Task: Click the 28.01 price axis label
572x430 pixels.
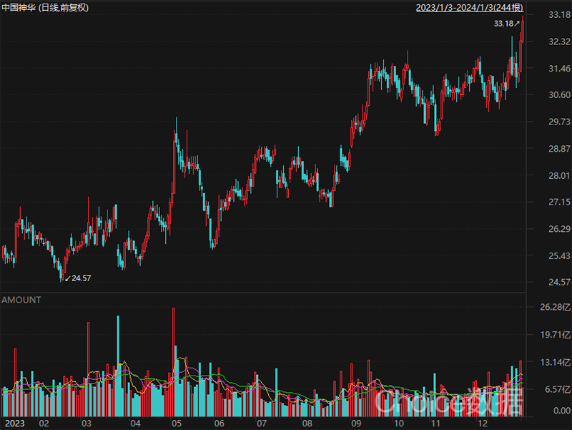Action: tap(551, 175)
